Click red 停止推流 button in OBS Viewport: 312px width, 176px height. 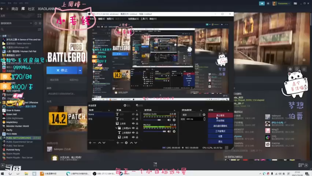pos(220,115)
